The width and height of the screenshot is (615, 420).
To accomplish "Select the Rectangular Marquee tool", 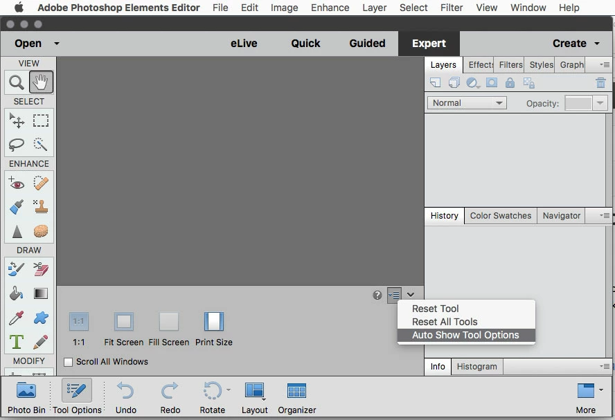I will [41, 120].
